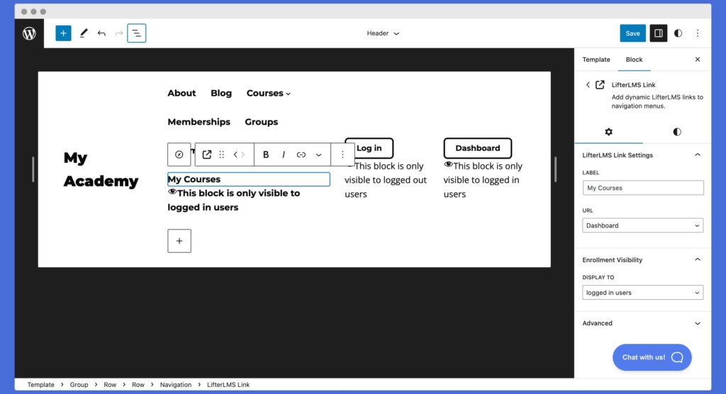Click the About menu item

coord(181,93)
